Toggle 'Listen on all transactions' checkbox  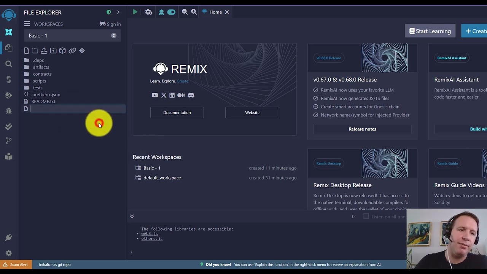(x=366, y=217)
